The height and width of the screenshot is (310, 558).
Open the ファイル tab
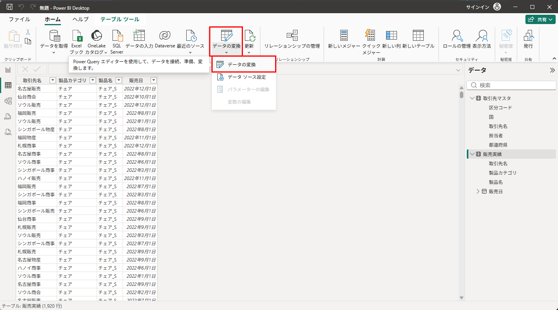tap(19, 19)
